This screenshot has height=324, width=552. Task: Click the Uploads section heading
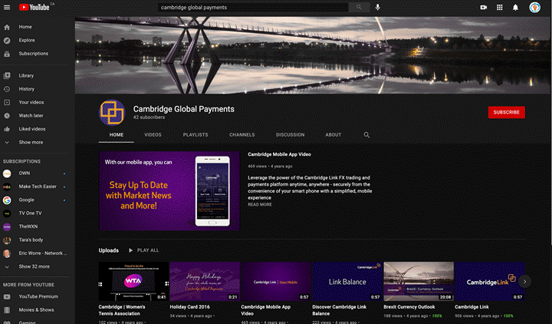point(108,250)
